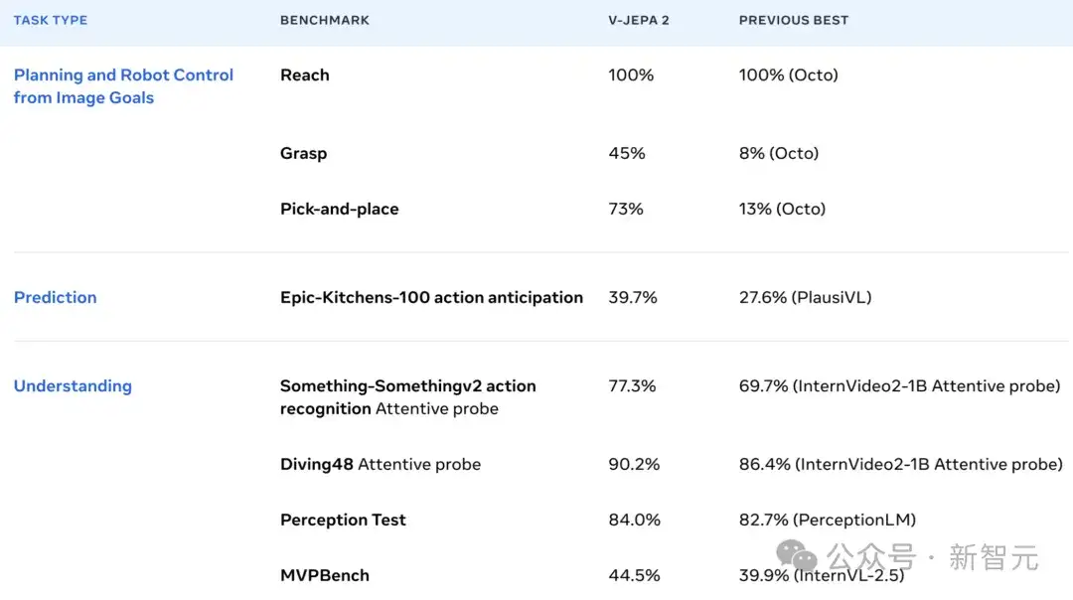This screenshot has height=600, width=1073.
Task: Click Epic-Kitchens-100 action anticipation text
Action: 431,298
